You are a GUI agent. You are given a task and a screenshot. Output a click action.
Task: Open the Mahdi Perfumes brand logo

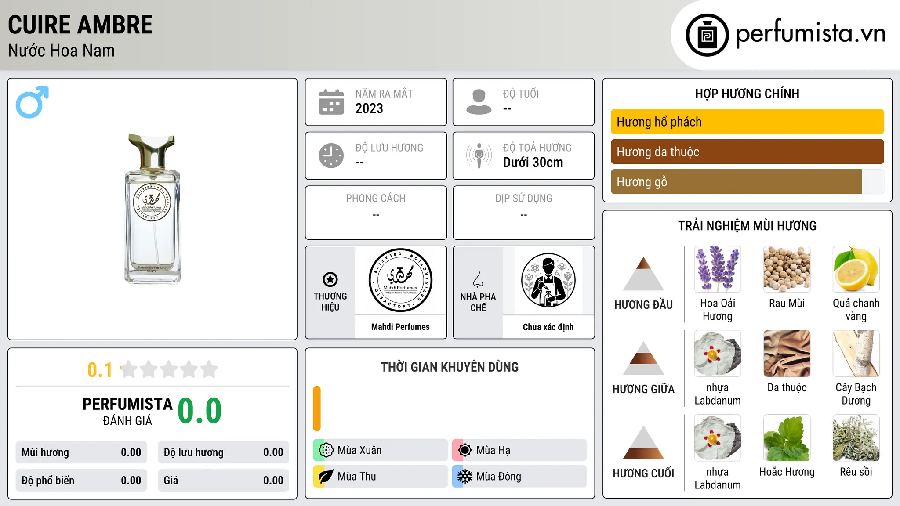[x=400, y=280]
